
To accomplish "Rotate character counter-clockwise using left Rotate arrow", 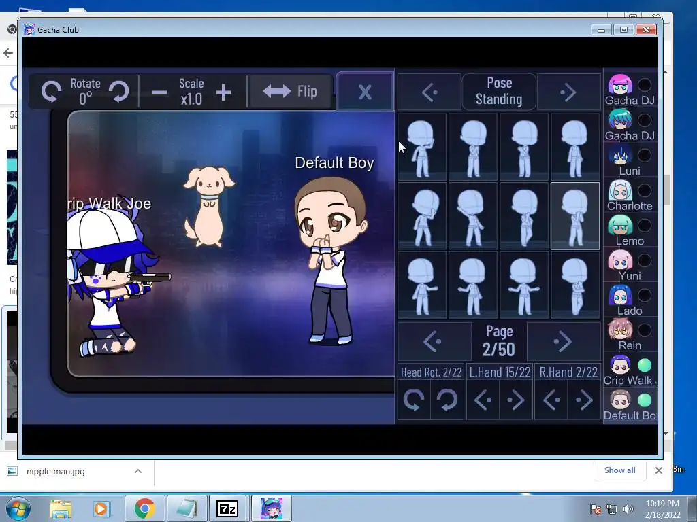I will (51, 92).
